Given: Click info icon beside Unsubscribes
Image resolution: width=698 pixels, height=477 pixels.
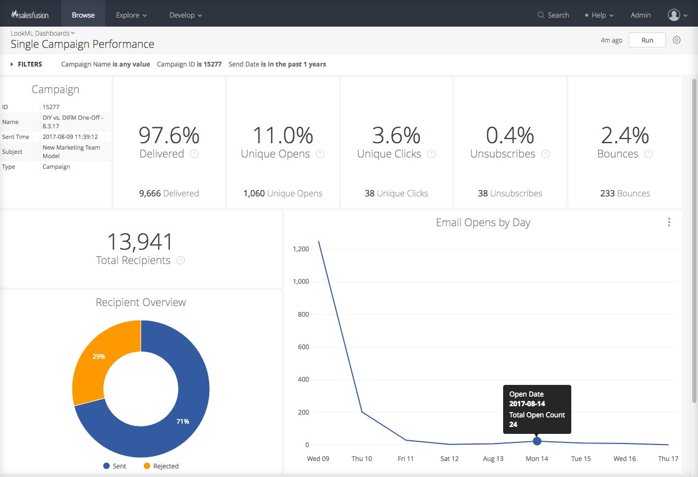Looking at the screenshot, I should pos(546,154).
